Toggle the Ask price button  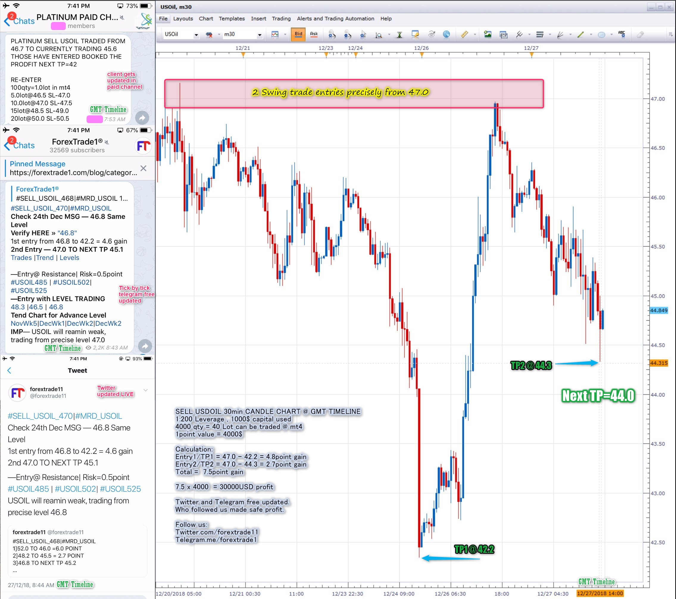[314, 35]
